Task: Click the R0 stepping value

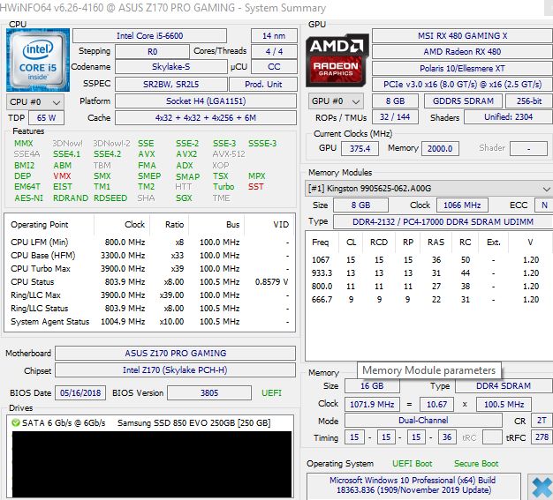Action: [x=152, y=52]
